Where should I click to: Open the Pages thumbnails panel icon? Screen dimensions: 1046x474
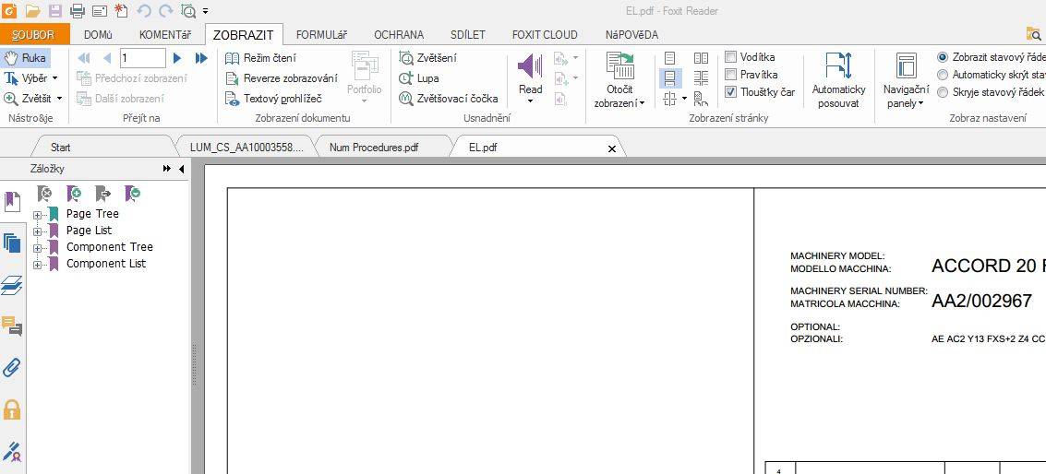tap(12, 243)
